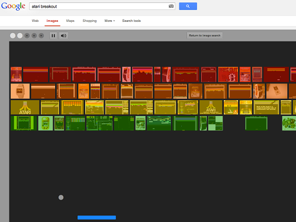Open the Search tools options
The image size is (296, 222).
pyautogui.click(x=131, y=21)
